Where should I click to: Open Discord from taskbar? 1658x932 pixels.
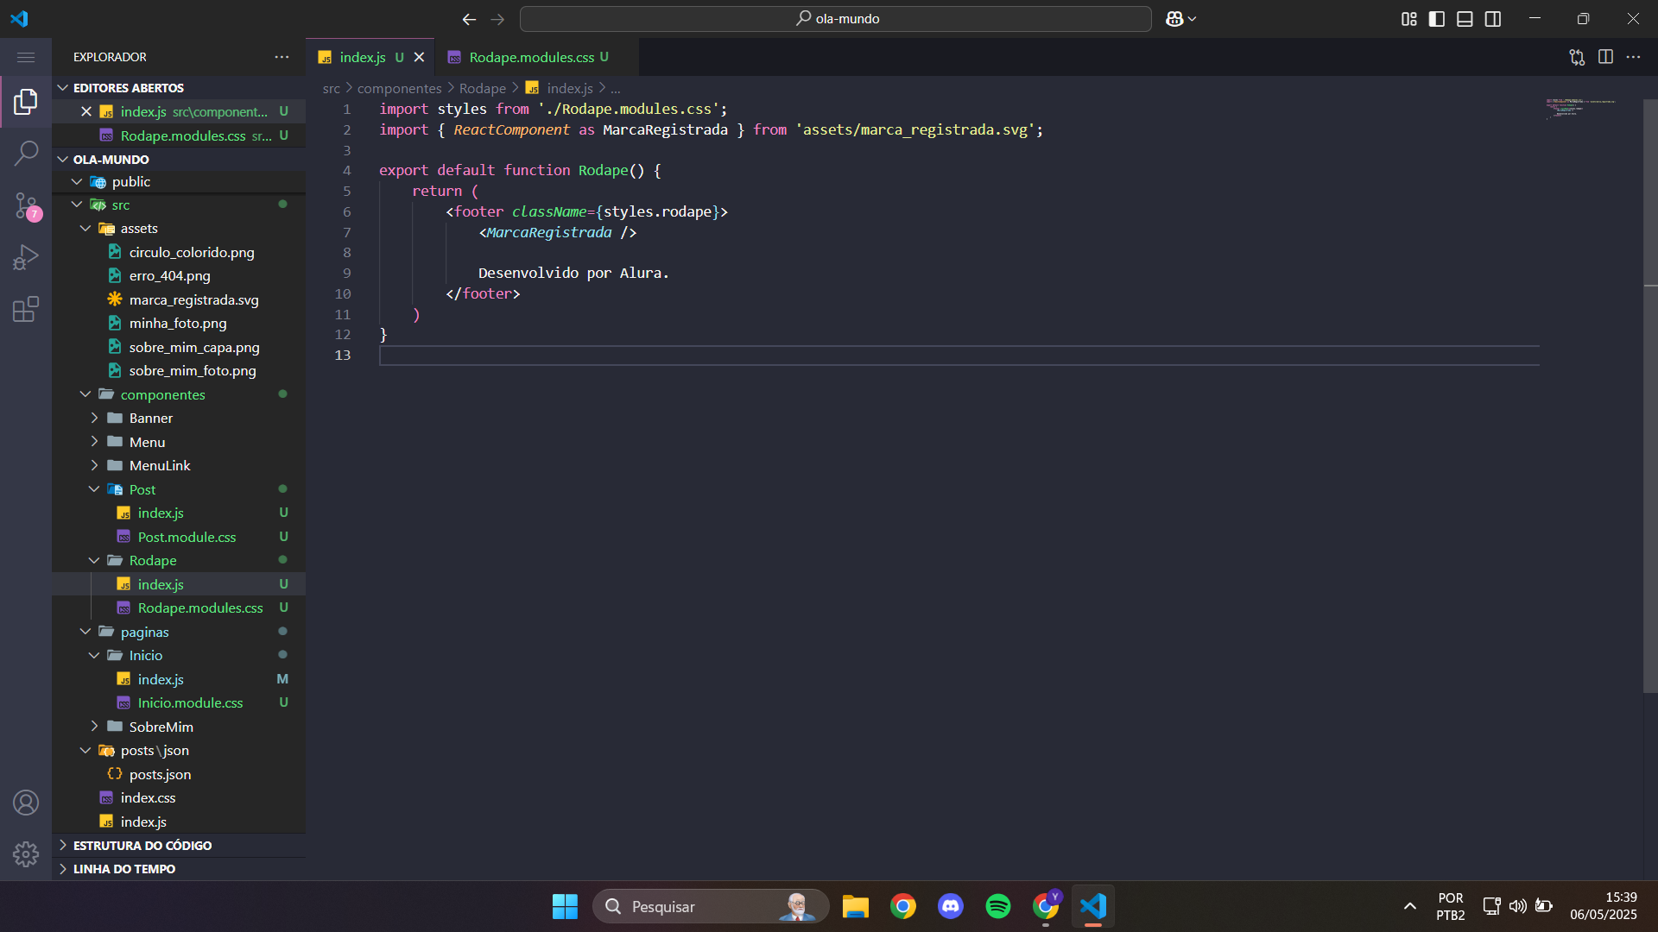(951, 906)
